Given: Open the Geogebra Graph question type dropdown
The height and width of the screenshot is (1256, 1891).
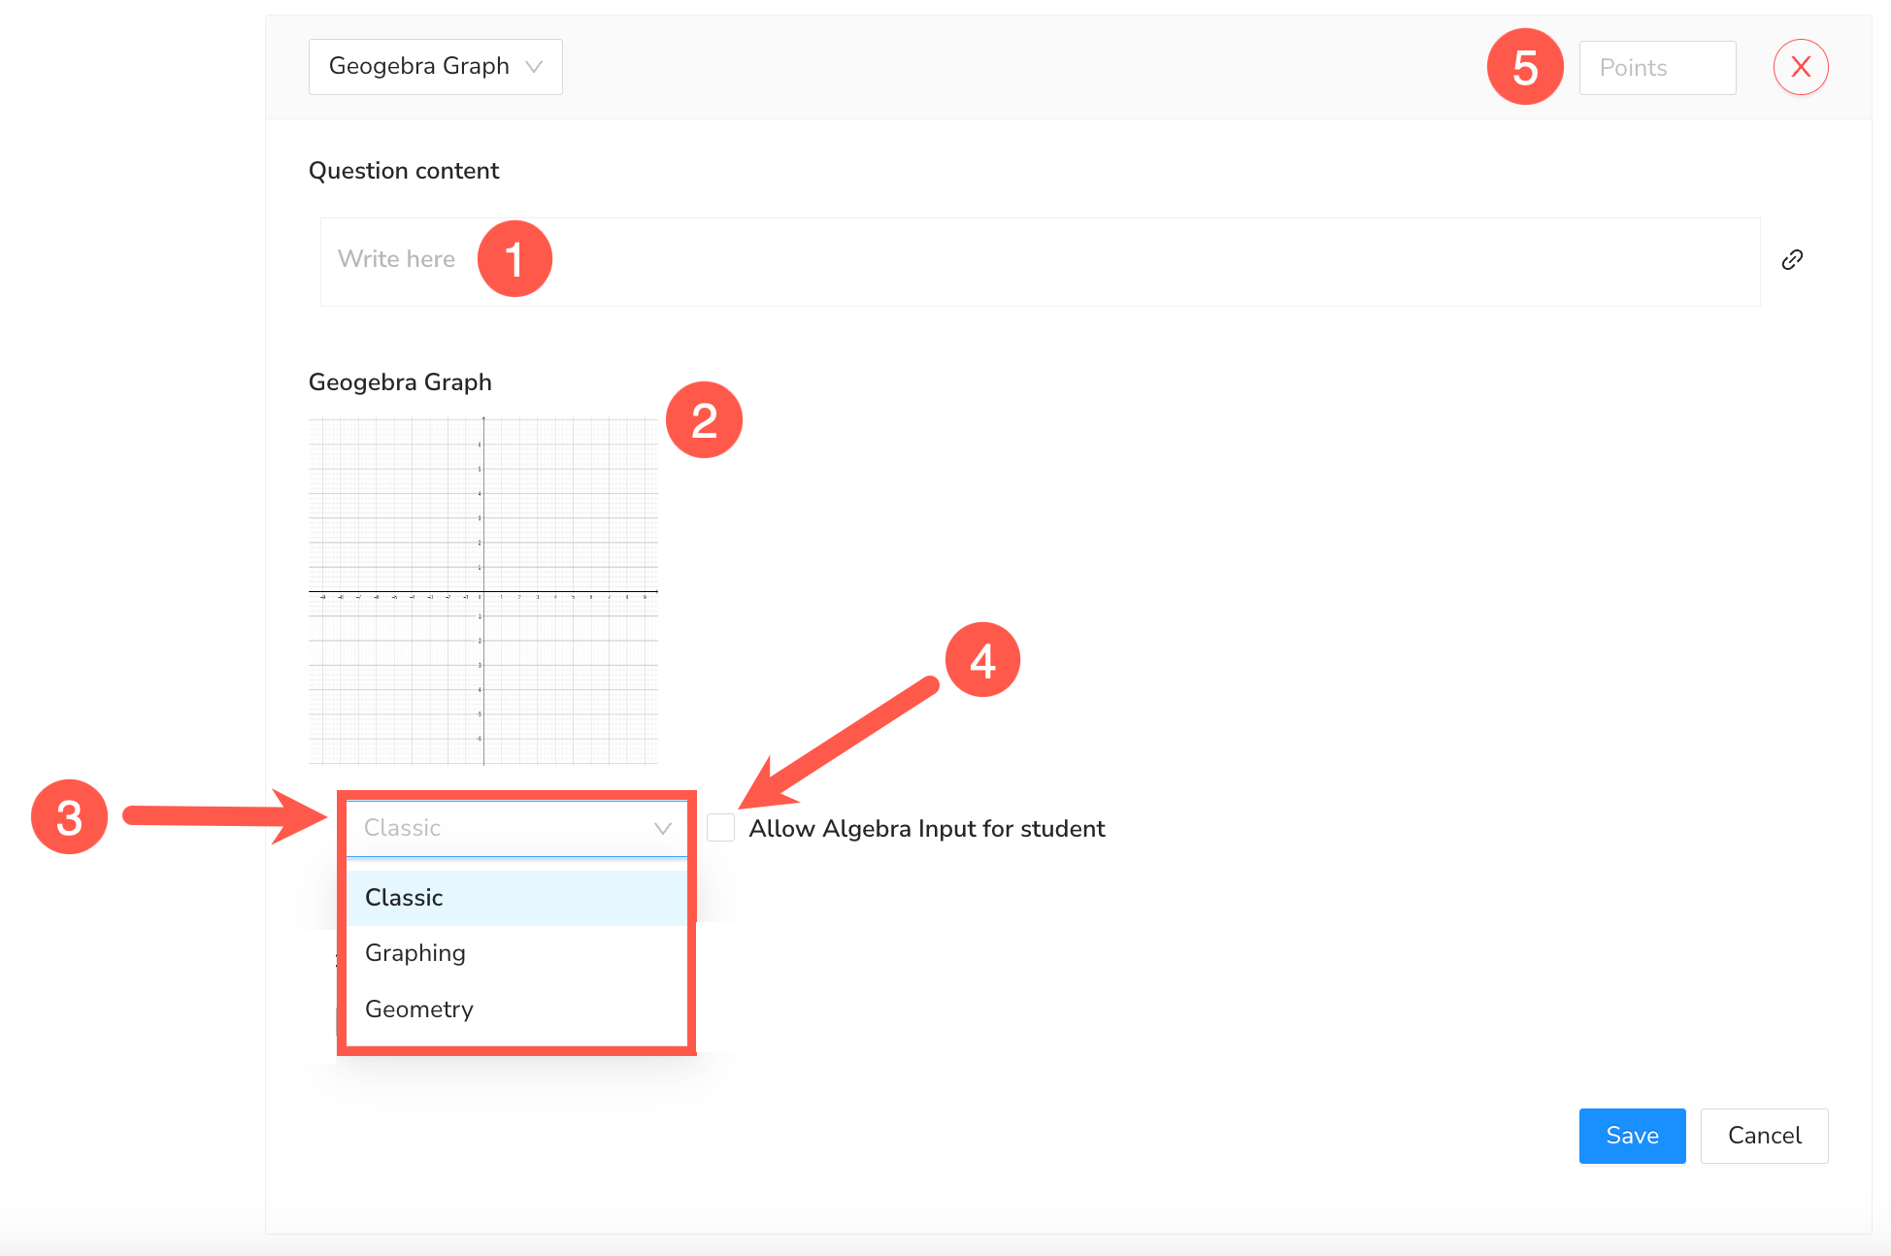Looking at the screenshot, I should (435, 66).
